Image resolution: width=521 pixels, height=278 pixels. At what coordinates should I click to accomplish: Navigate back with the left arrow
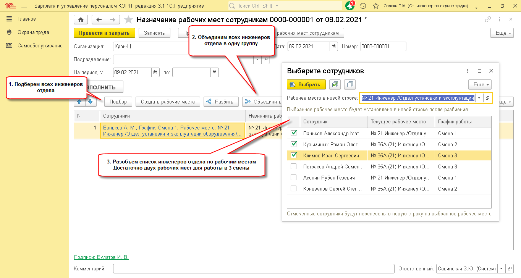[x=99, y=20]
